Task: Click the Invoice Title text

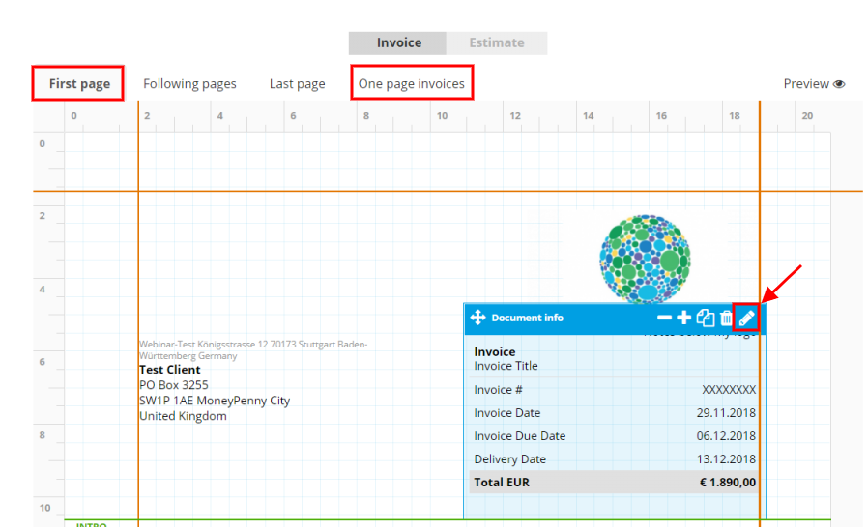Action: (x=506, y=366)
